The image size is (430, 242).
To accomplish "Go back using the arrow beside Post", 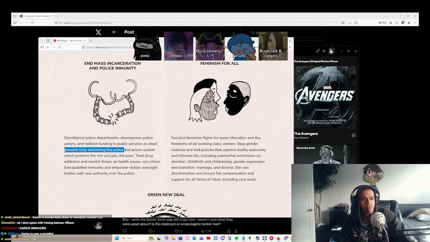I will click(114, 32).
